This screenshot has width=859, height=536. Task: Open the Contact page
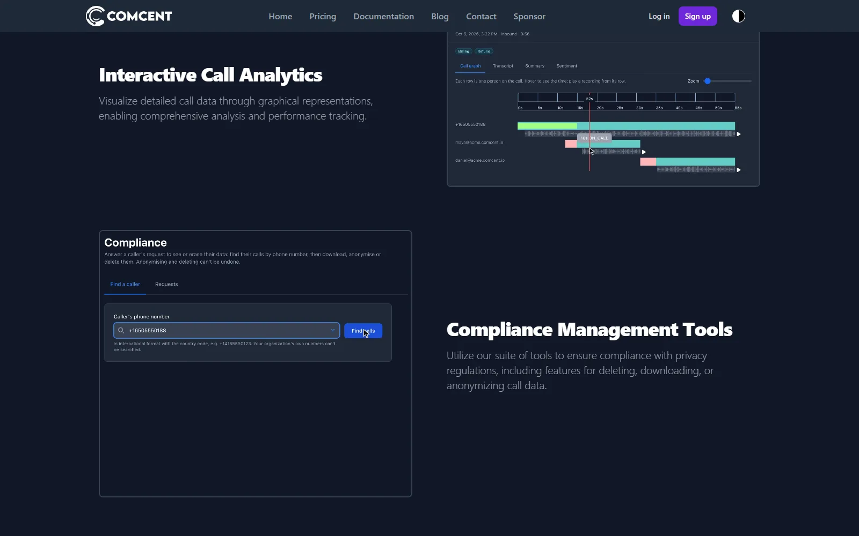[x=481, y=16]
